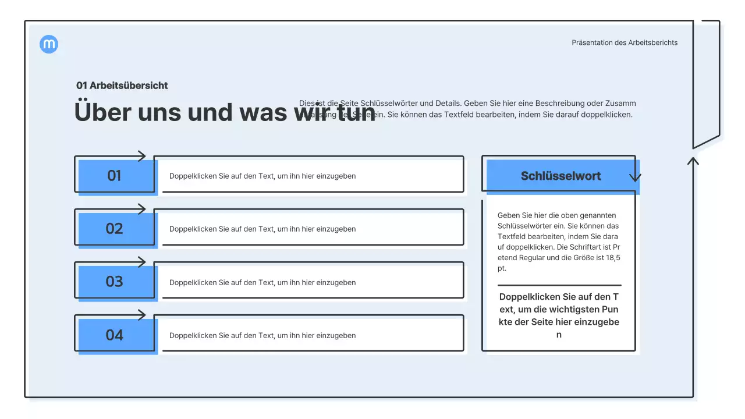Click the blue "03" number box
The image size is (745, 419).
tap(115, 281)
